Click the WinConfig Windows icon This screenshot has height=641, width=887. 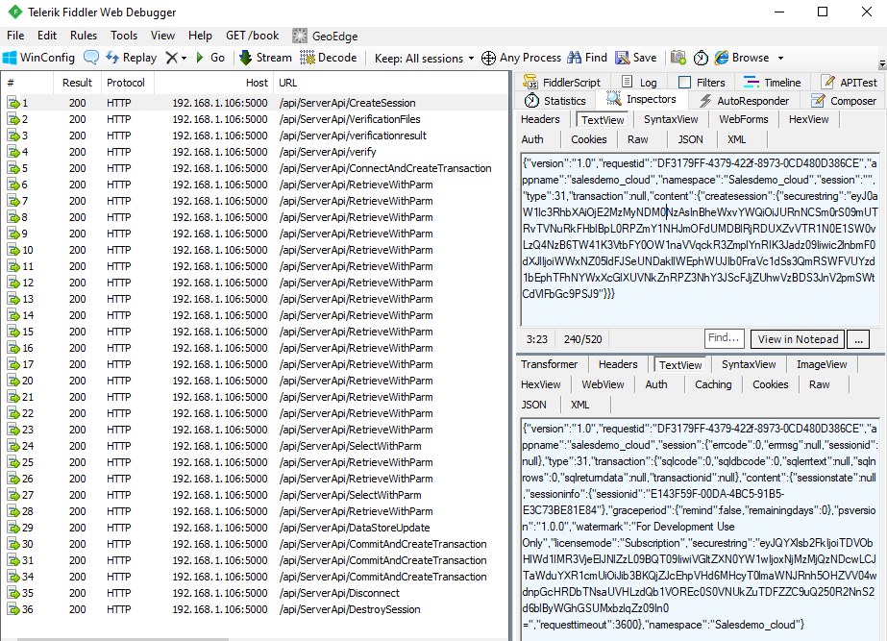tap(10, 58)
